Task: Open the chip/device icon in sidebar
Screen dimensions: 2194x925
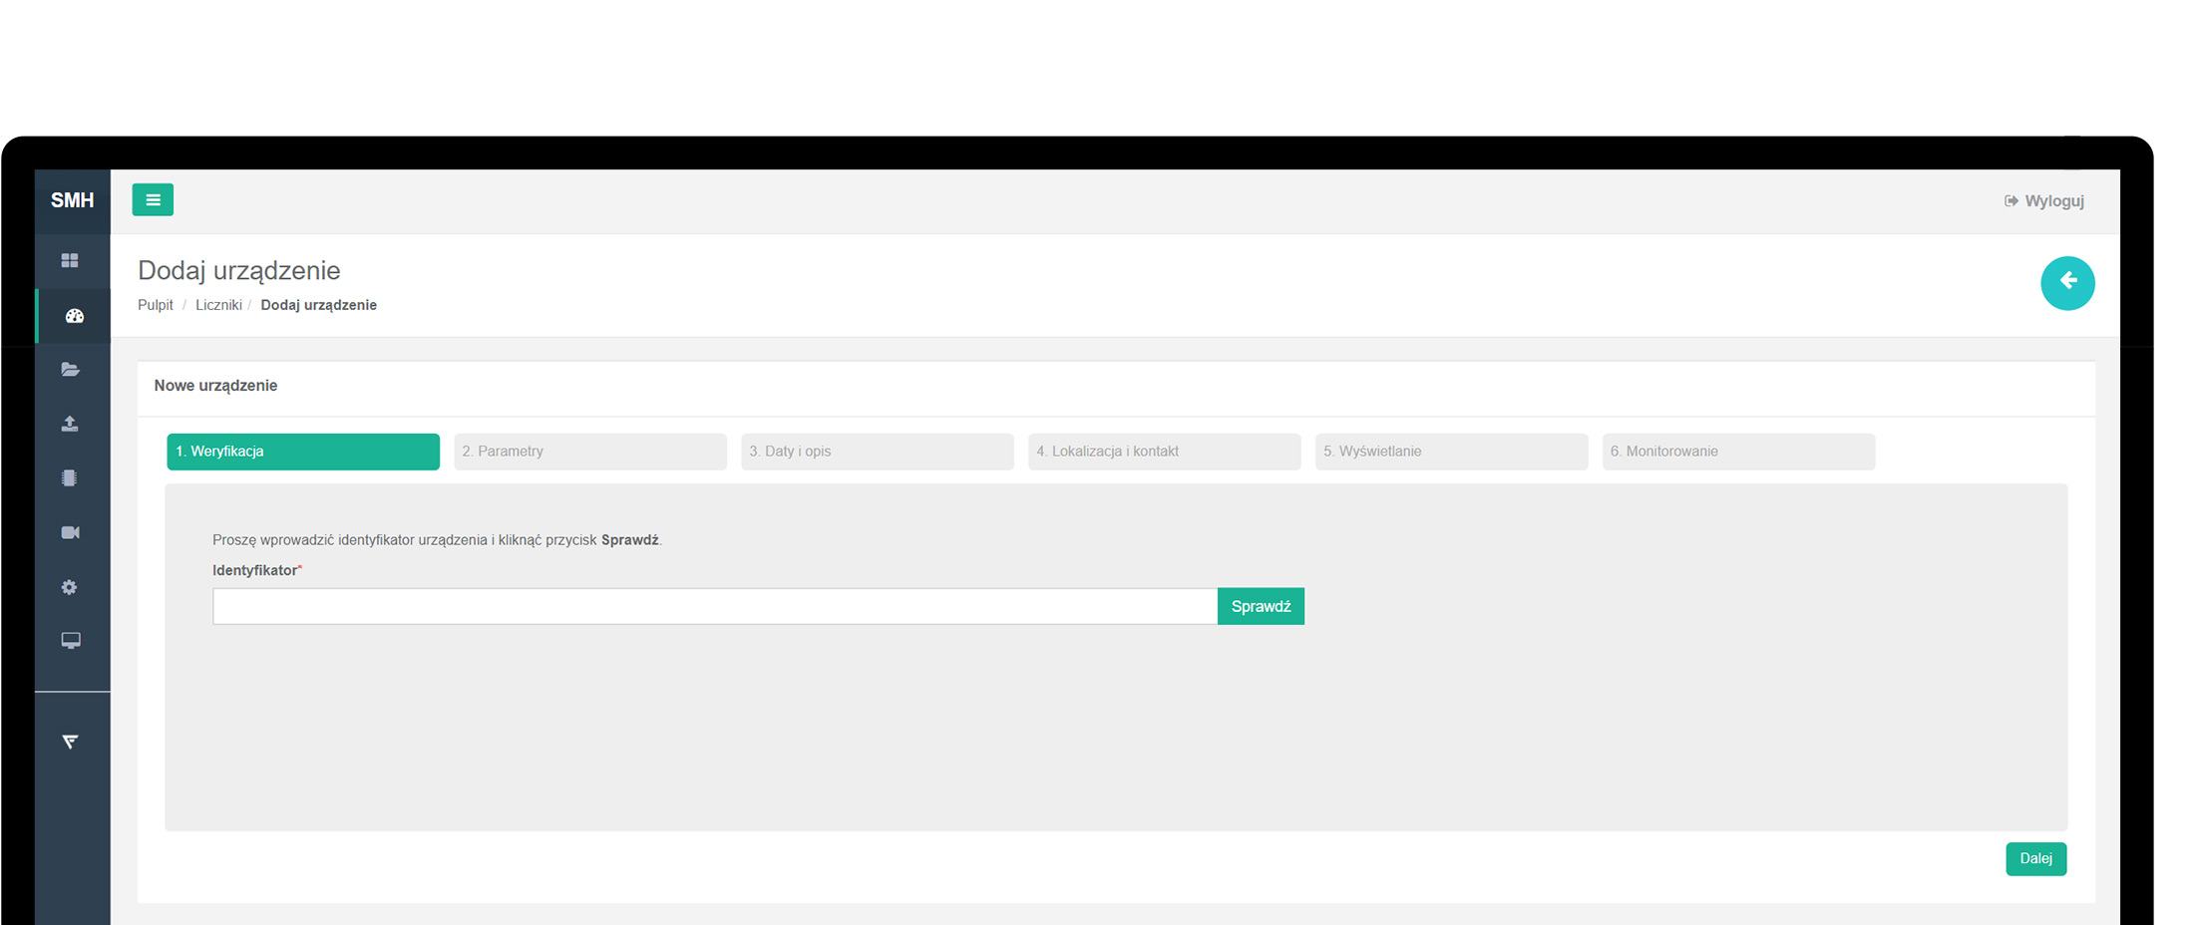Action: click(x=70, y=477)
